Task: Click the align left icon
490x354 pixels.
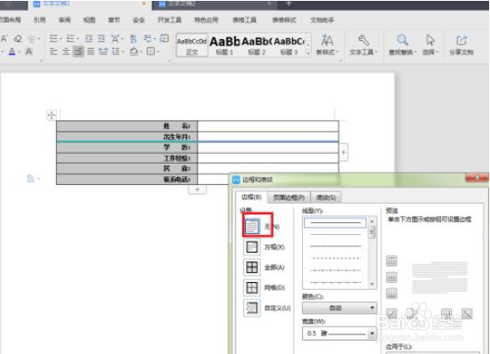Action: (53, 52)
